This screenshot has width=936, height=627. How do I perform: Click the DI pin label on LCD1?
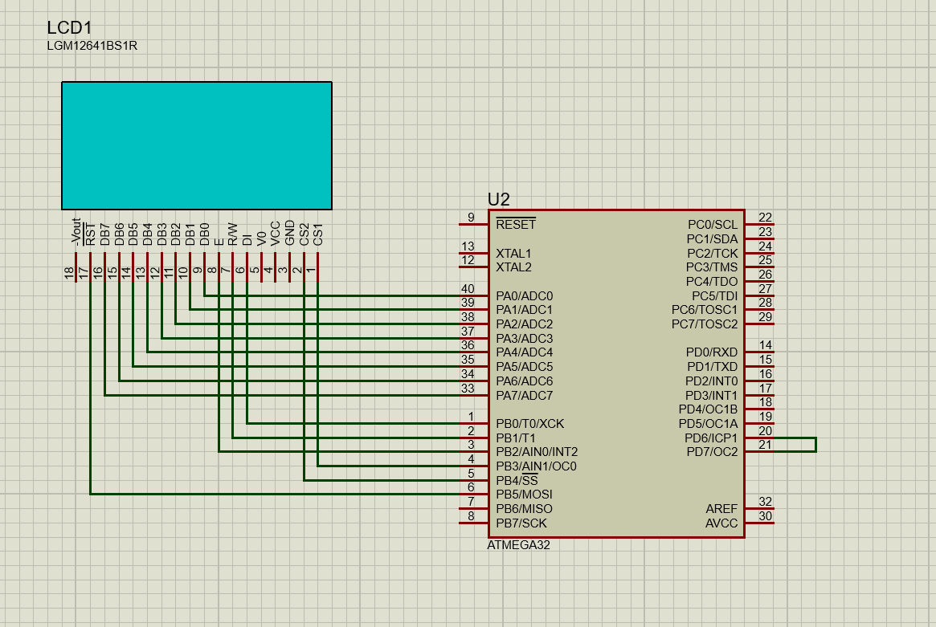(247, 239)
